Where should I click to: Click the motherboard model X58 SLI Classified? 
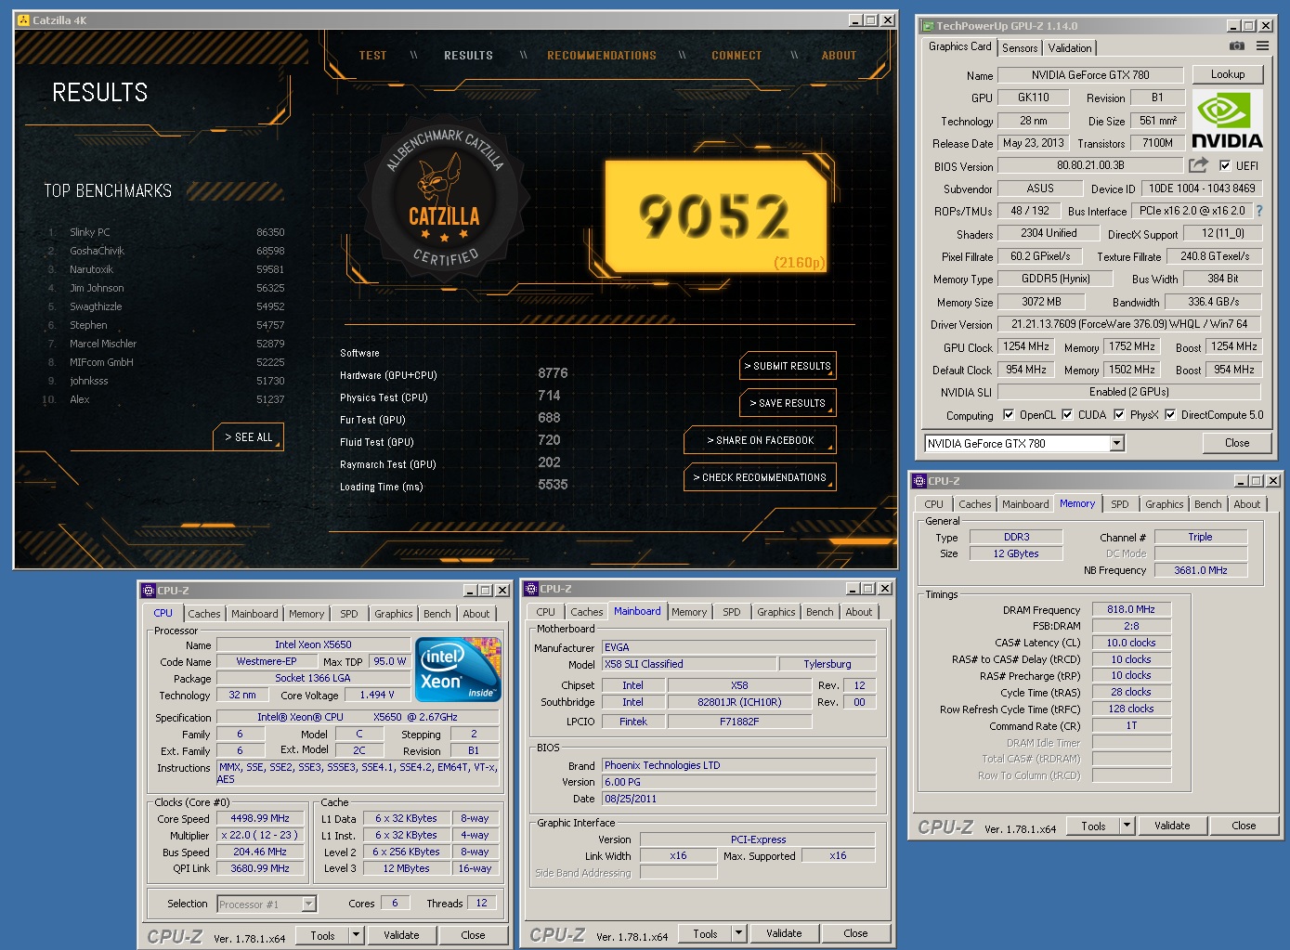689,664
